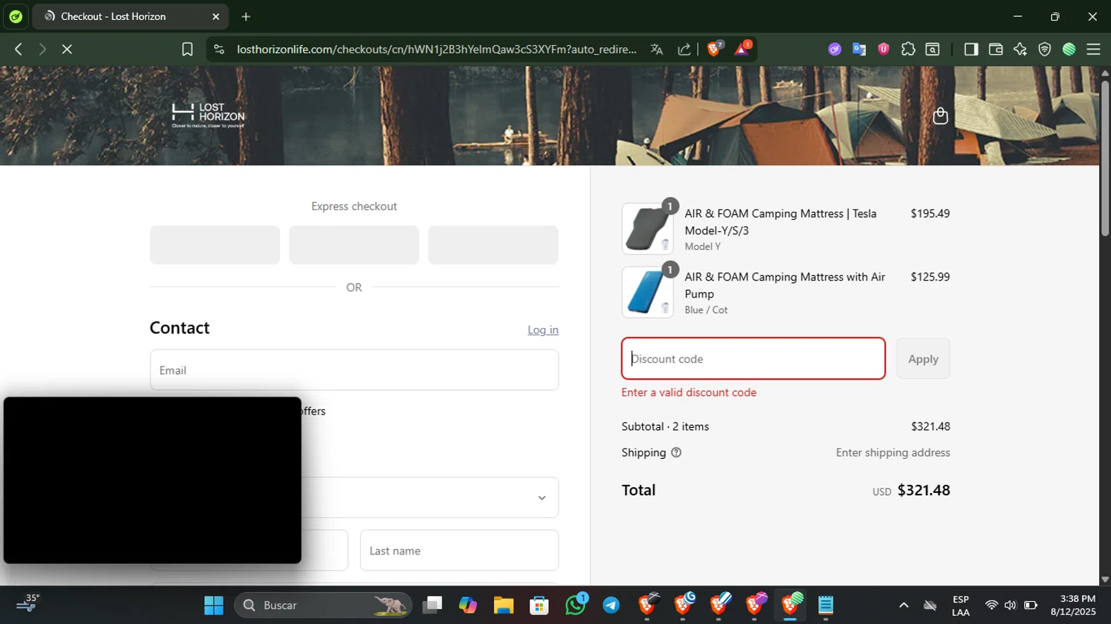Open Microsoft Store from taskbar
This screenshot has width=1111, height=624.
click(539, 605)
